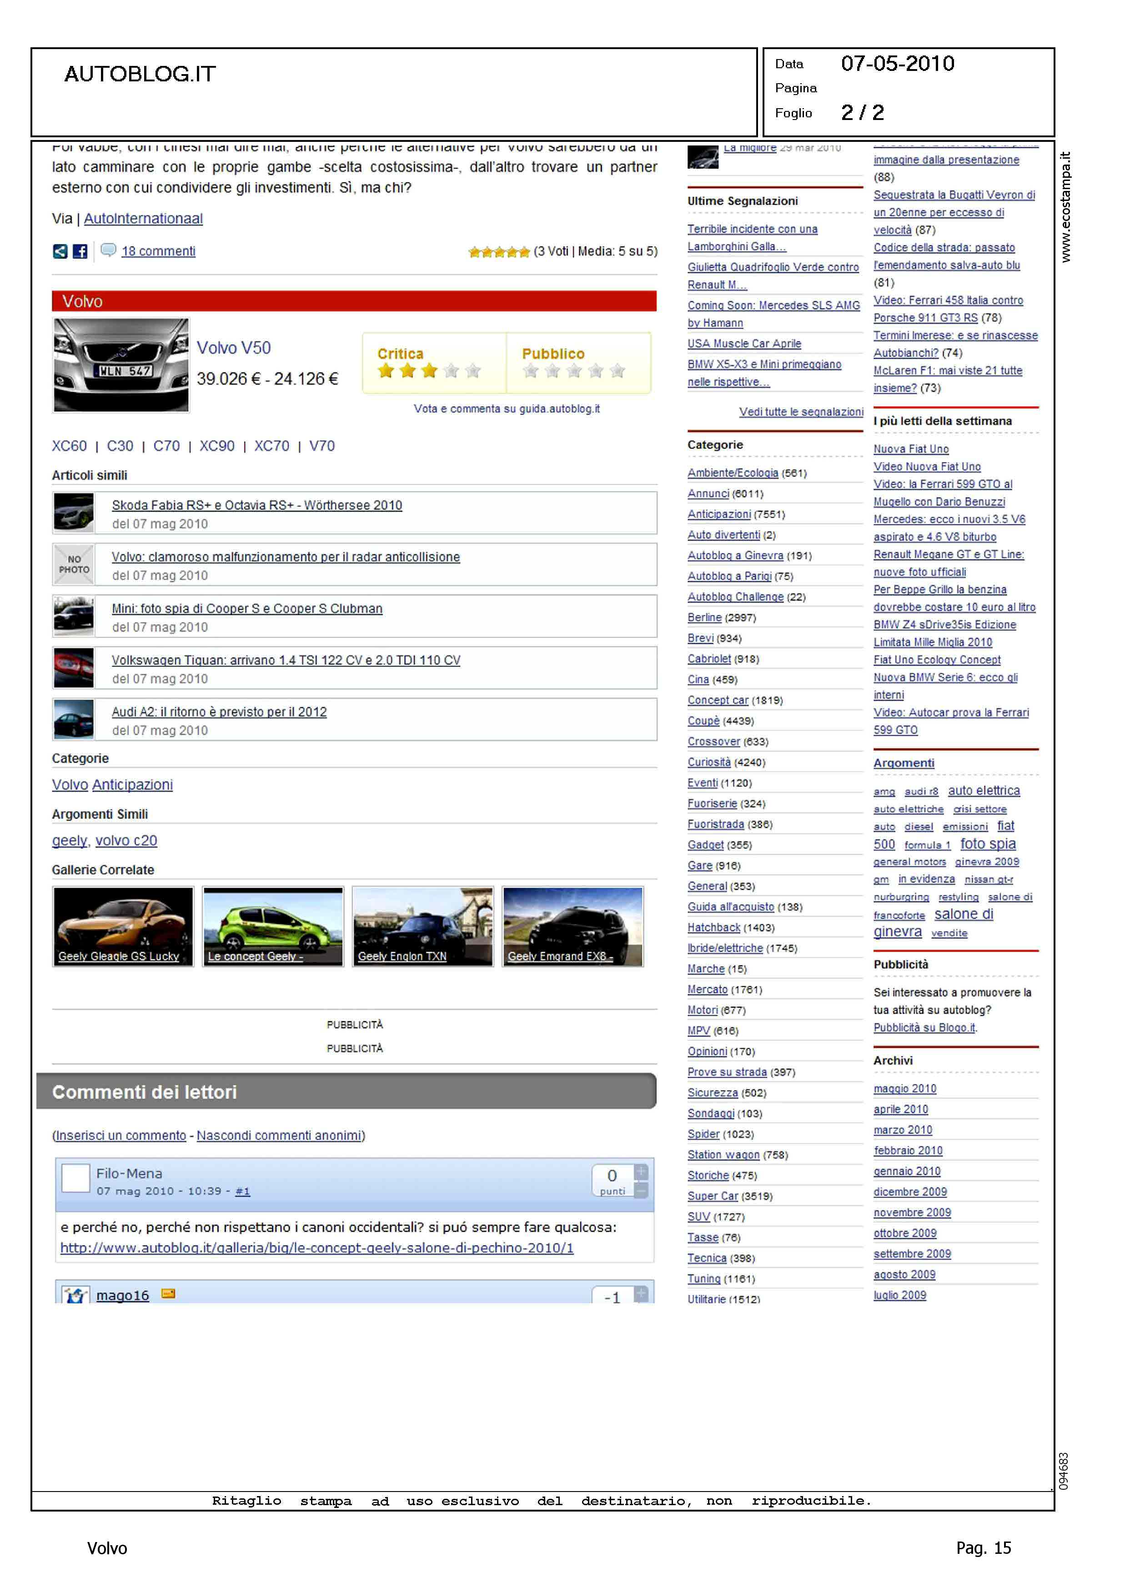Image resolution: width=1135 pixels, height=1592 pixels.
Task: Click the NO PHOTO placeholder thumbnail
Action: pyautogui.click(x=74, y=565)
